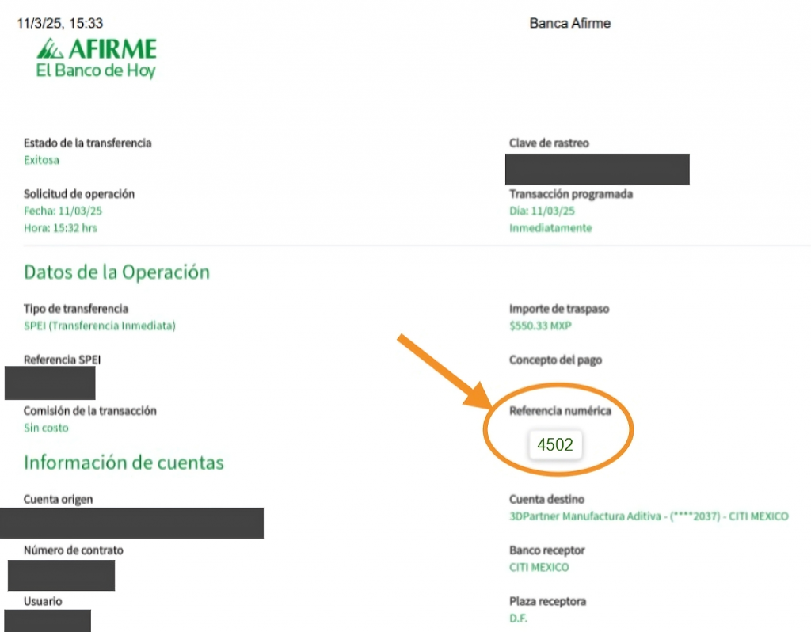Click "CITI MEXICO" under Banco receptor

click(x=539, y=567)
